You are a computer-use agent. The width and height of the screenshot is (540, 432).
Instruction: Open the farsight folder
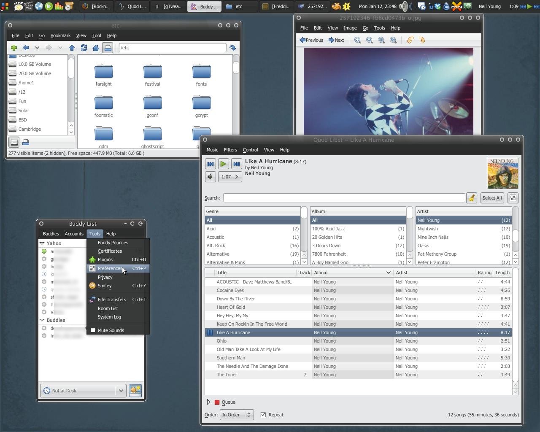point(104,75)
